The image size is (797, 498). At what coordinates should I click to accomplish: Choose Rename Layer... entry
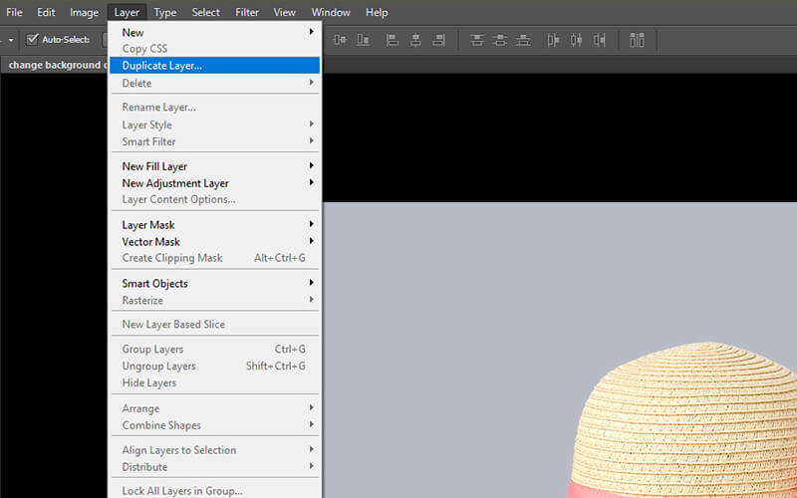coord(214,108)
